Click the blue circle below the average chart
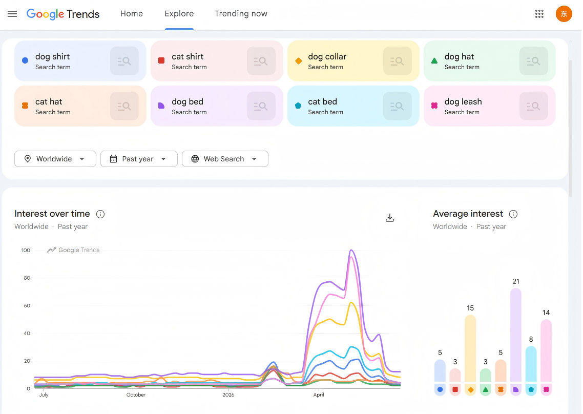 point(440,389)
